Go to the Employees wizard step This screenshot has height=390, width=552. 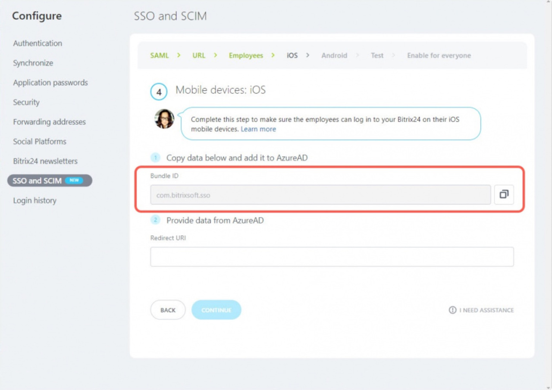pyautogui.click(x=246, y=56)
